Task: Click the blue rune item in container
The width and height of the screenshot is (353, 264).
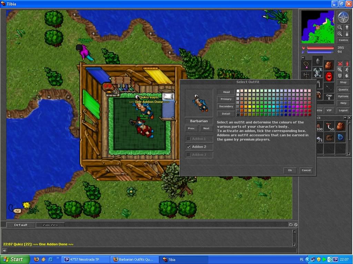Action: (341, 138)
